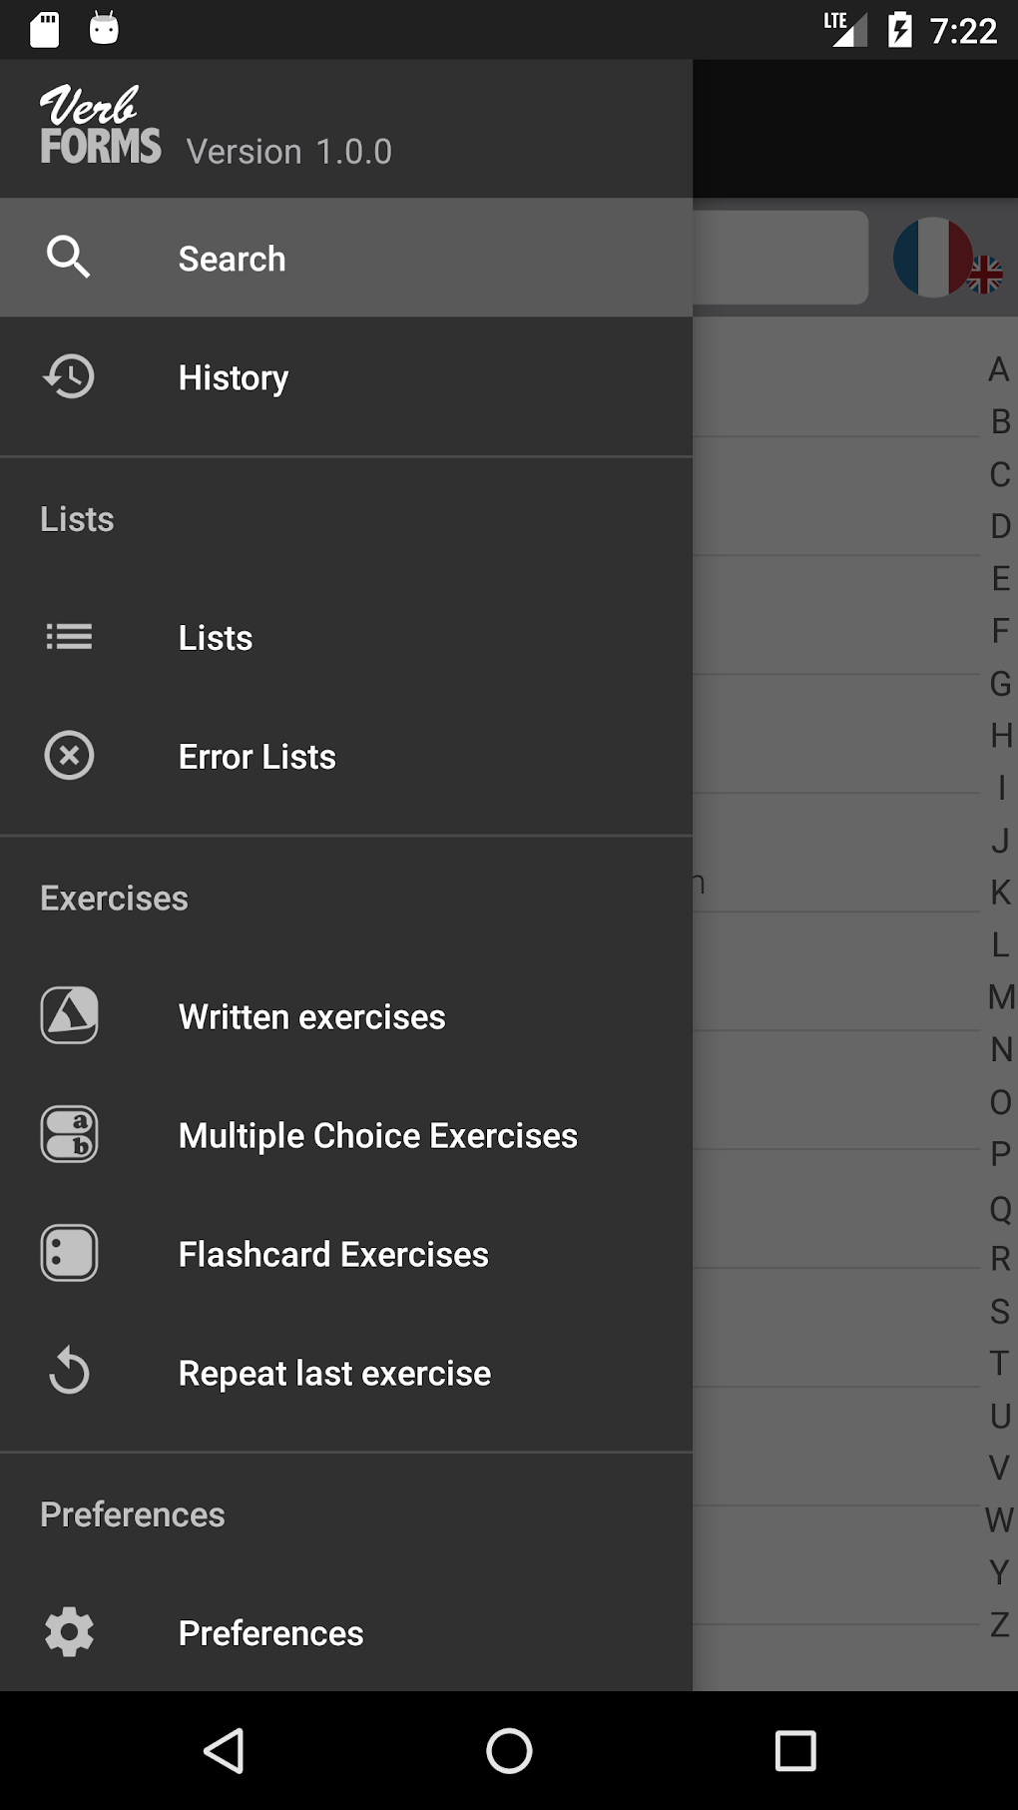
Task: Open History via the clock icon
Action: click(x=69, y=376)
